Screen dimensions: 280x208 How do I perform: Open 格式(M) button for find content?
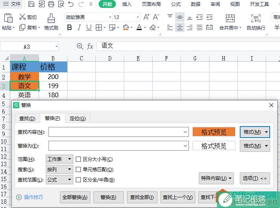(x=255, y=132)
